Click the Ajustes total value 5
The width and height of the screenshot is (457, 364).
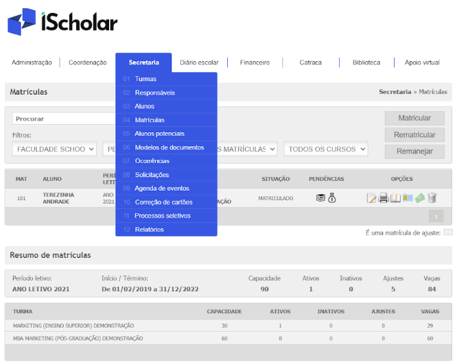[393, 289]
